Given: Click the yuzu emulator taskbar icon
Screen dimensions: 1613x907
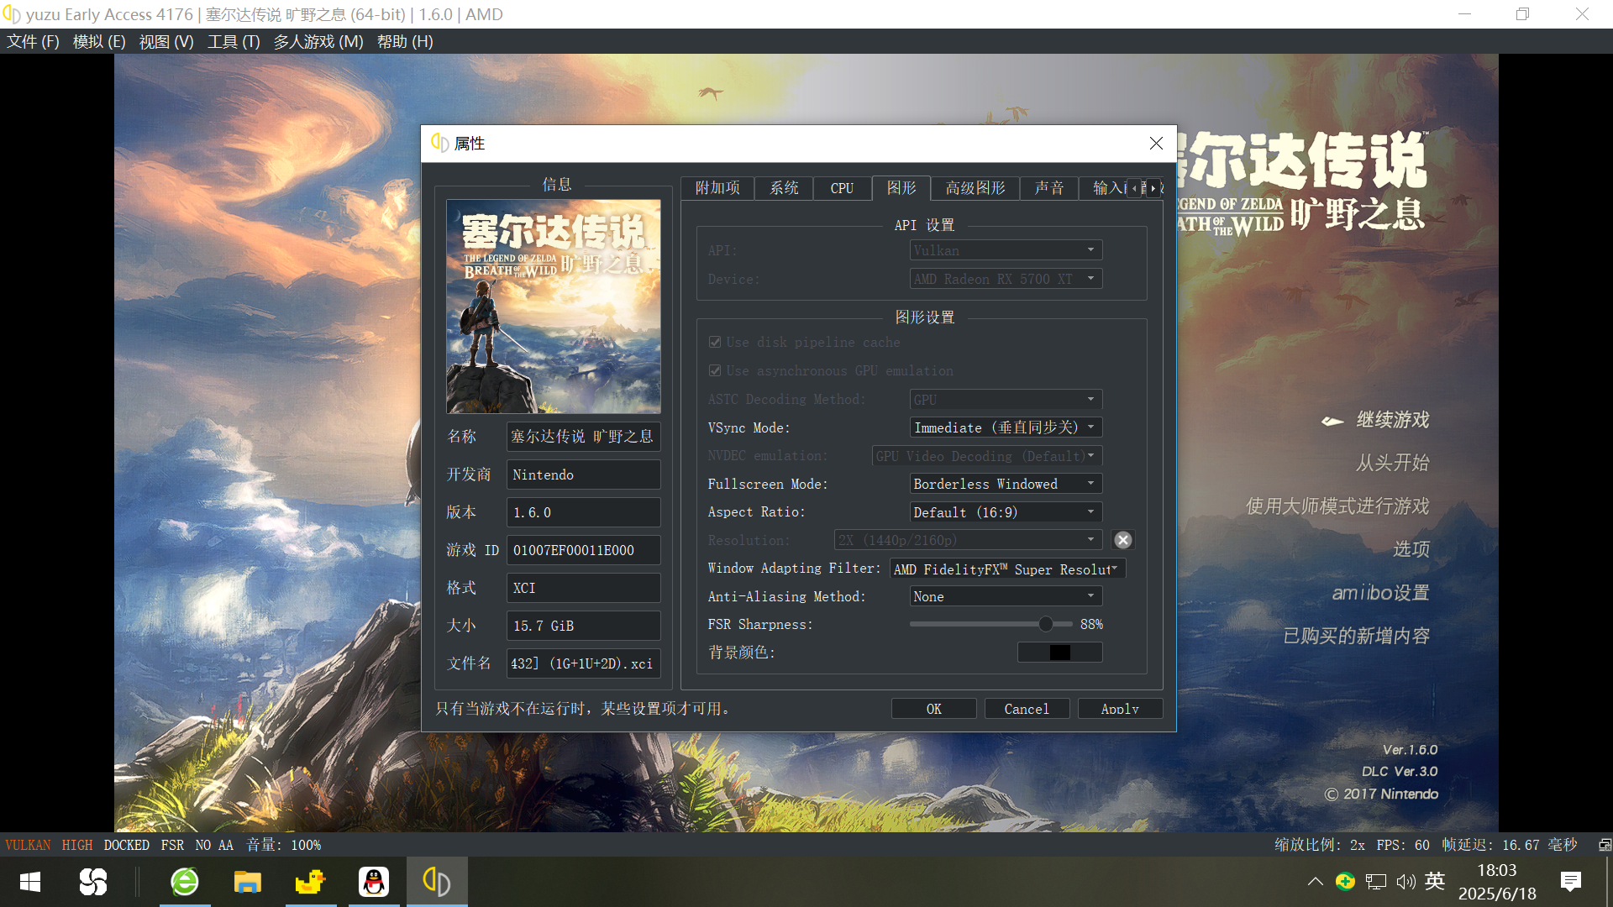Looking at the screenshot, I should pos(437,882).
